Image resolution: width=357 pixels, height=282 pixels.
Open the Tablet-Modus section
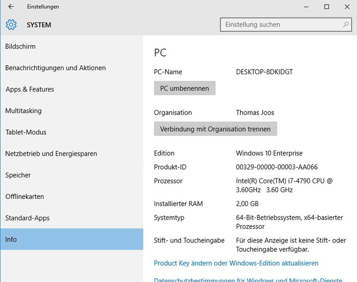click(26, 132)
